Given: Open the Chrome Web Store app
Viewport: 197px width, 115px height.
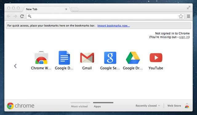Looking at the screenshot, I should [x=41, y=58].
